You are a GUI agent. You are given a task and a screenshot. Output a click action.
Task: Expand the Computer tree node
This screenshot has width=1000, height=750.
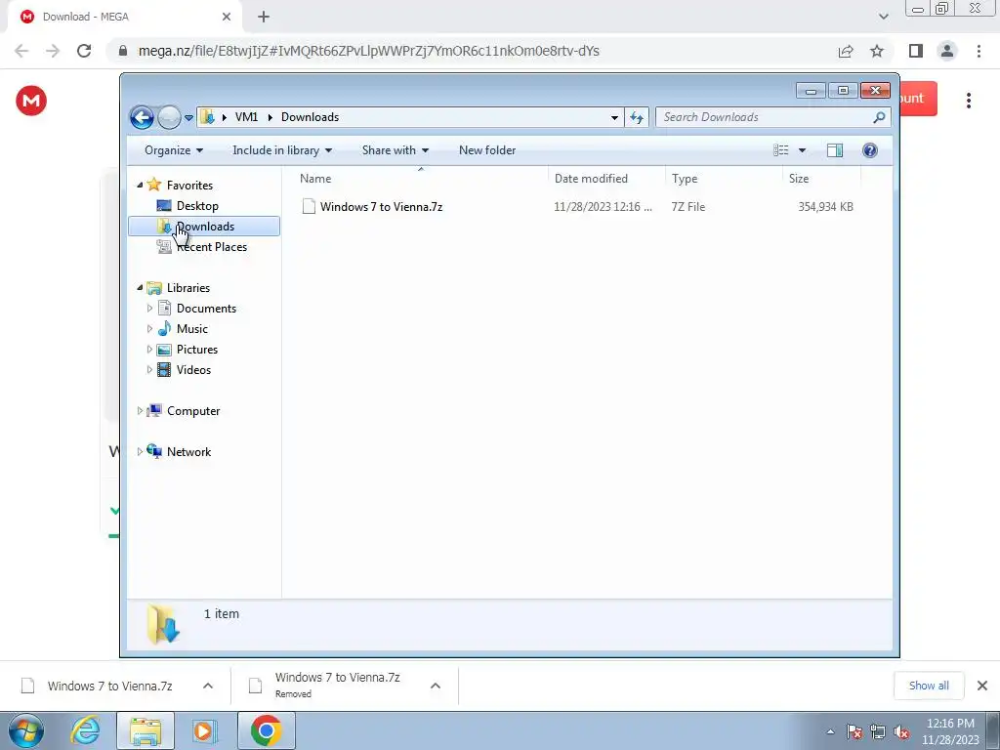tap(140, 411)
